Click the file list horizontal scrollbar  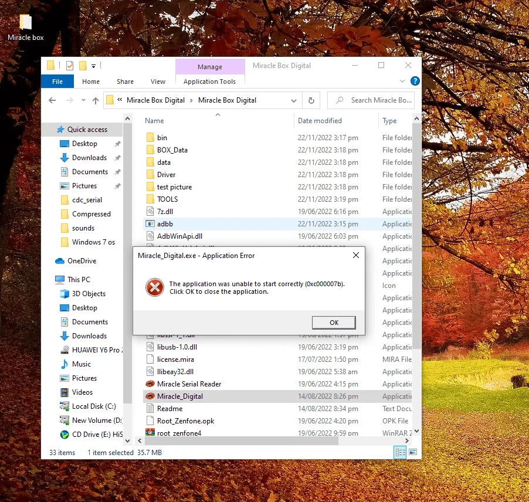click(241, 440)
